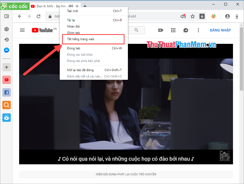Click the ĐĂNG NHẬP sign-in button
Viewport: 244px width, 184px height.
(x=220, y=30)
